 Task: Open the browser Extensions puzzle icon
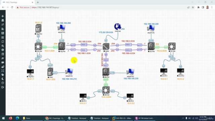click(x=198, y=7)
